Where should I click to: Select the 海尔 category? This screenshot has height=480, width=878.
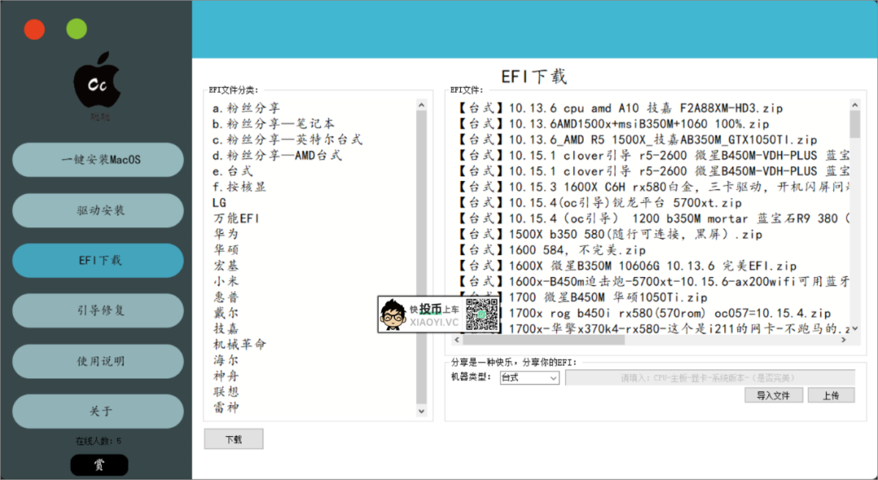click(x=226, y=361)
